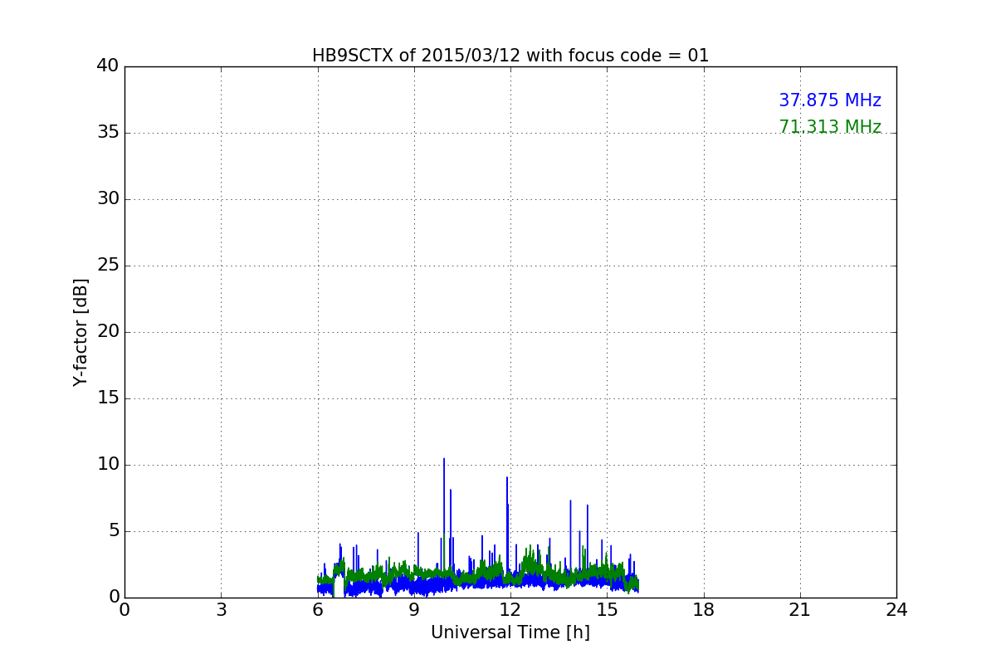Click the x-axis tick label '18'
The height and width of the screenshot is (664, 996).
pyautogui.click(x=704, y=610)
